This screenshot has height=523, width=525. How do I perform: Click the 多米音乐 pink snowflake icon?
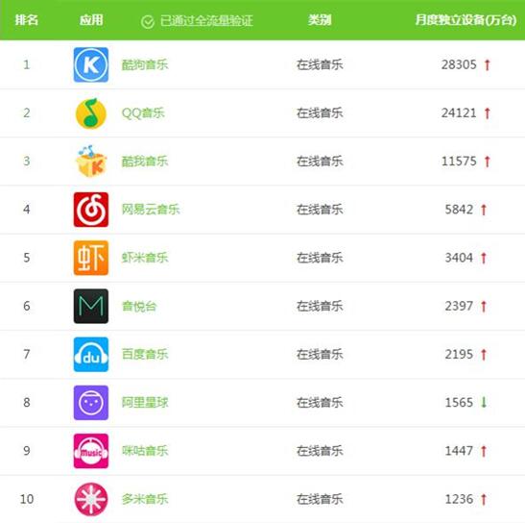tap(91, 499)
